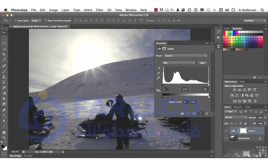Select the Crop tool
The image size is (268, 166).
click(x=4, y=54)
